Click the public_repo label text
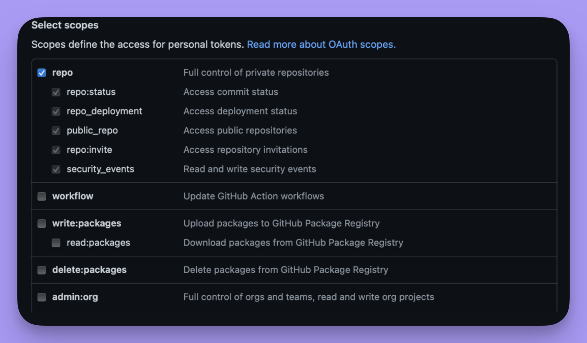The height and width of the screenshot is (343, 587). 92,130
